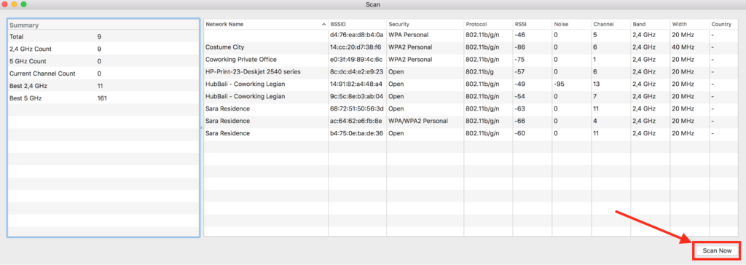This screenshot has width=746, height=265.
Task: Click the Protocol column header
Action: click(488, 24)
